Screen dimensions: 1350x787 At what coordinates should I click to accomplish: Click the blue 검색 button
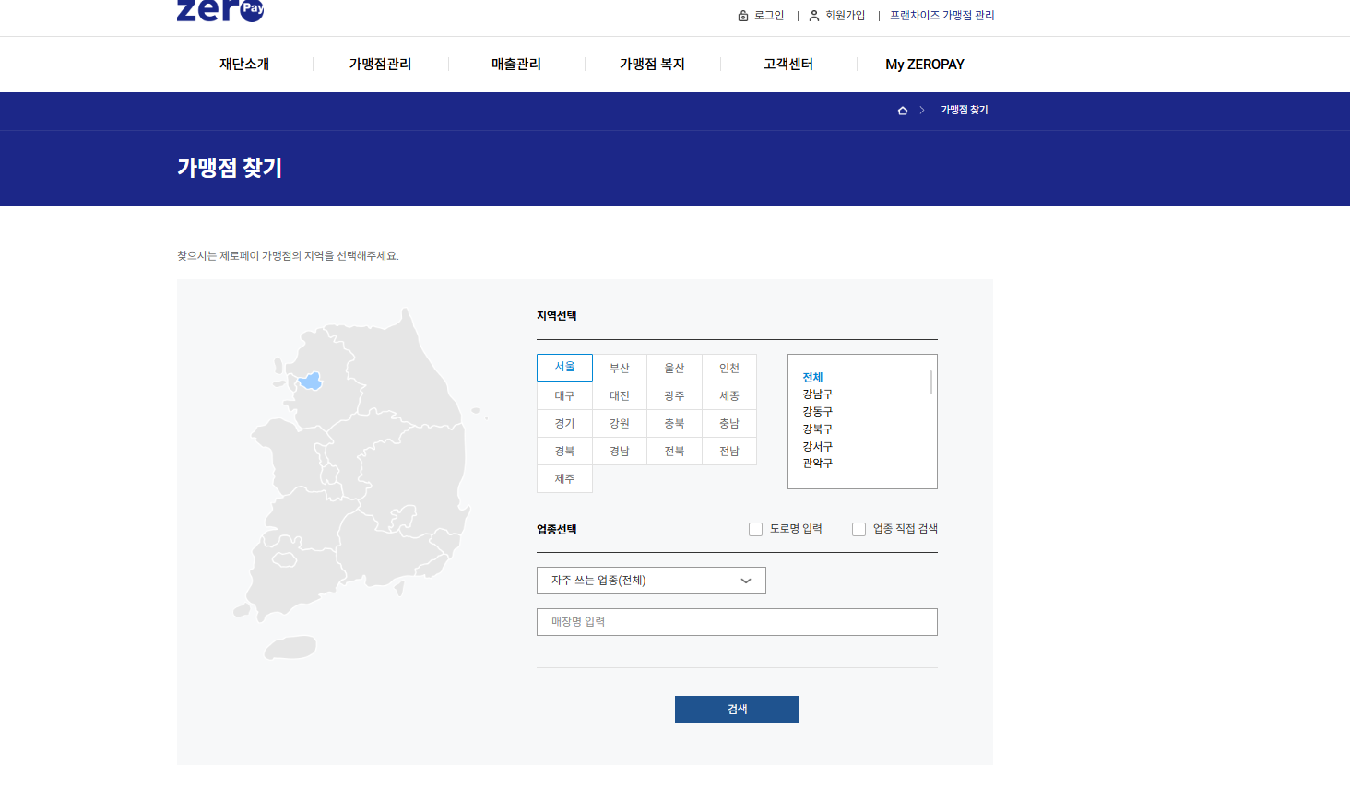click(x=737, y=710)
